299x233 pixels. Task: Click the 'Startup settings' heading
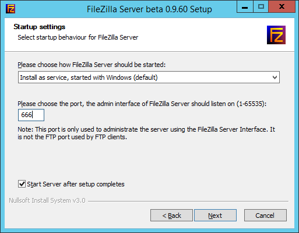pos(40,27)
